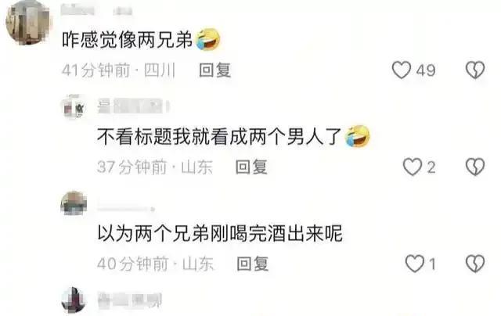
Task: Like the '以为两个兄弟刚喝完酒出来呢' comment
Action: point(414,264)
